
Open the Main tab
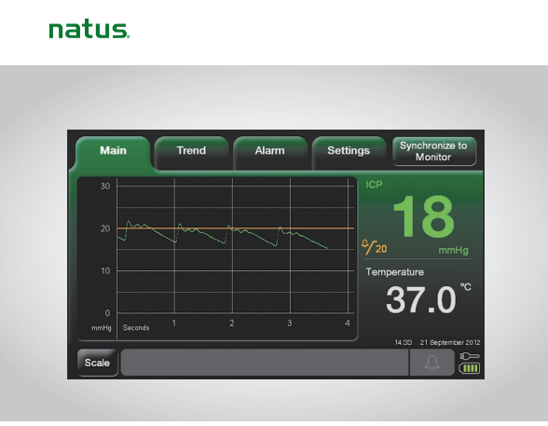coord(114,151)
